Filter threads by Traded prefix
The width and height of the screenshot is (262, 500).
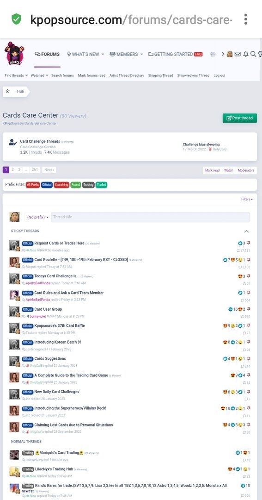tap(101, 185)
